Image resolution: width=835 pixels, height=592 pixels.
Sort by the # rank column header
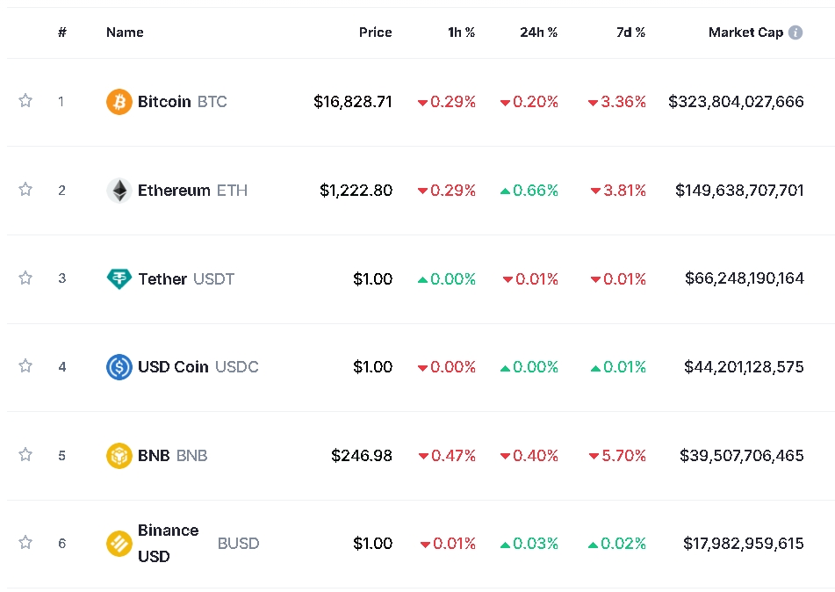click(x=62, y=32)
